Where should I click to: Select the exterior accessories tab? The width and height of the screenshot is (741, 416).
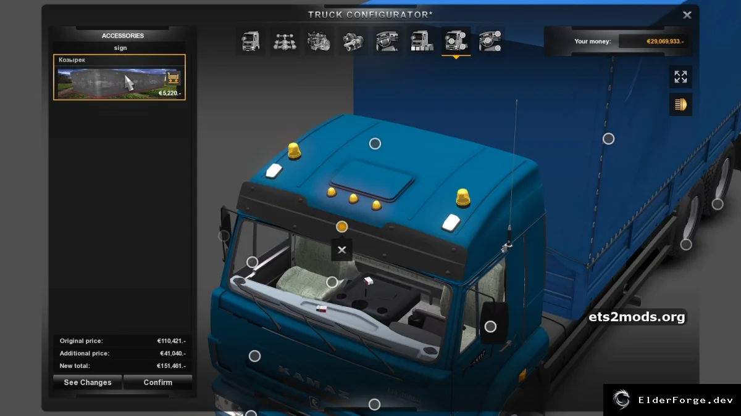[x=456, y=41]
